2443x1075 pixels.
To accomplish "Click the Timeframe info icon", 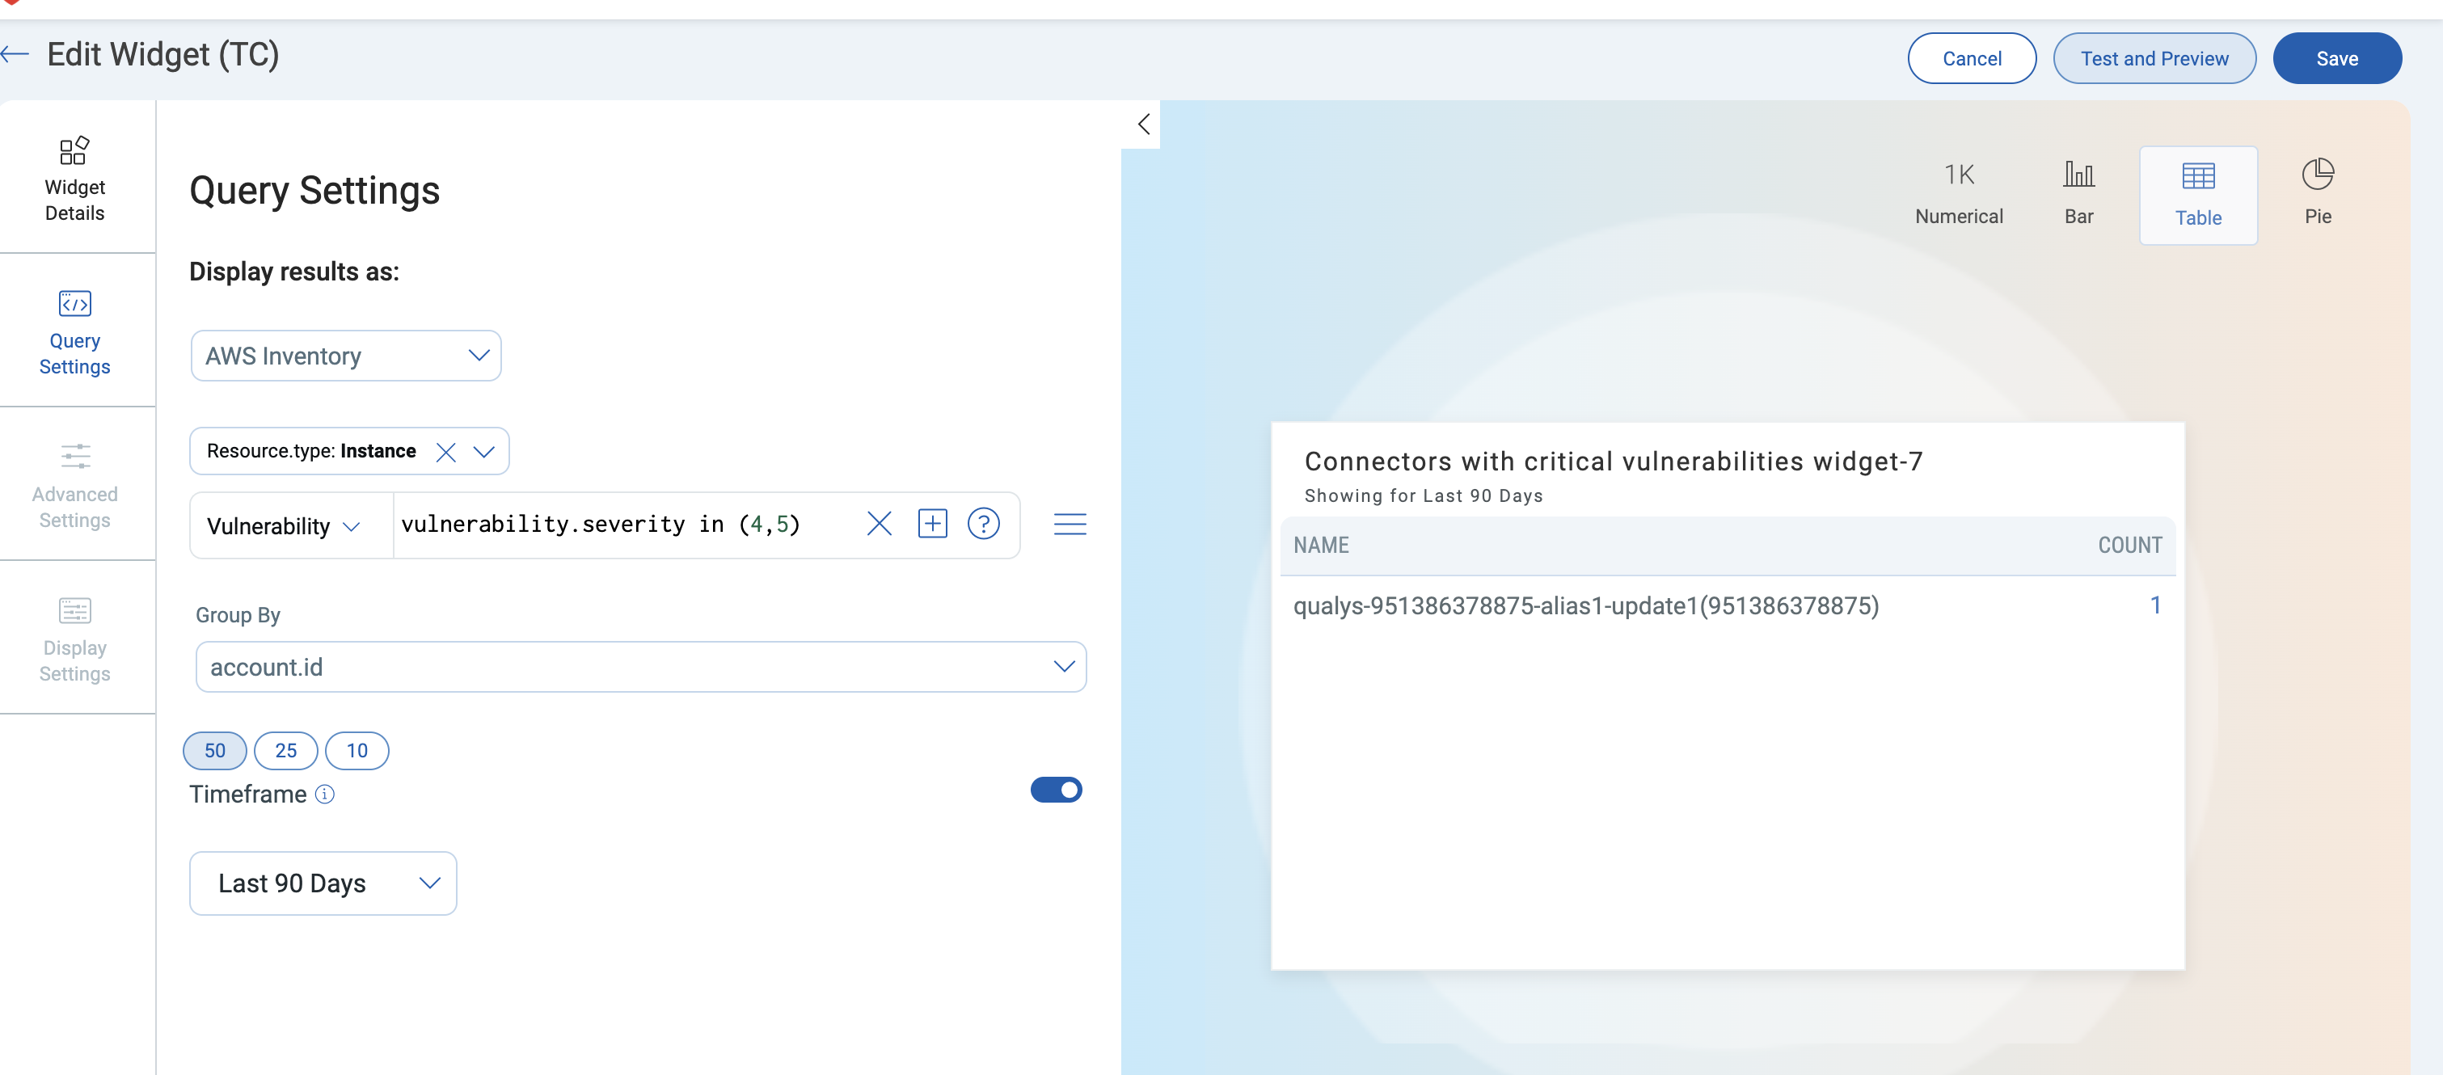I will pyautogui.click(x=324, y=795).
